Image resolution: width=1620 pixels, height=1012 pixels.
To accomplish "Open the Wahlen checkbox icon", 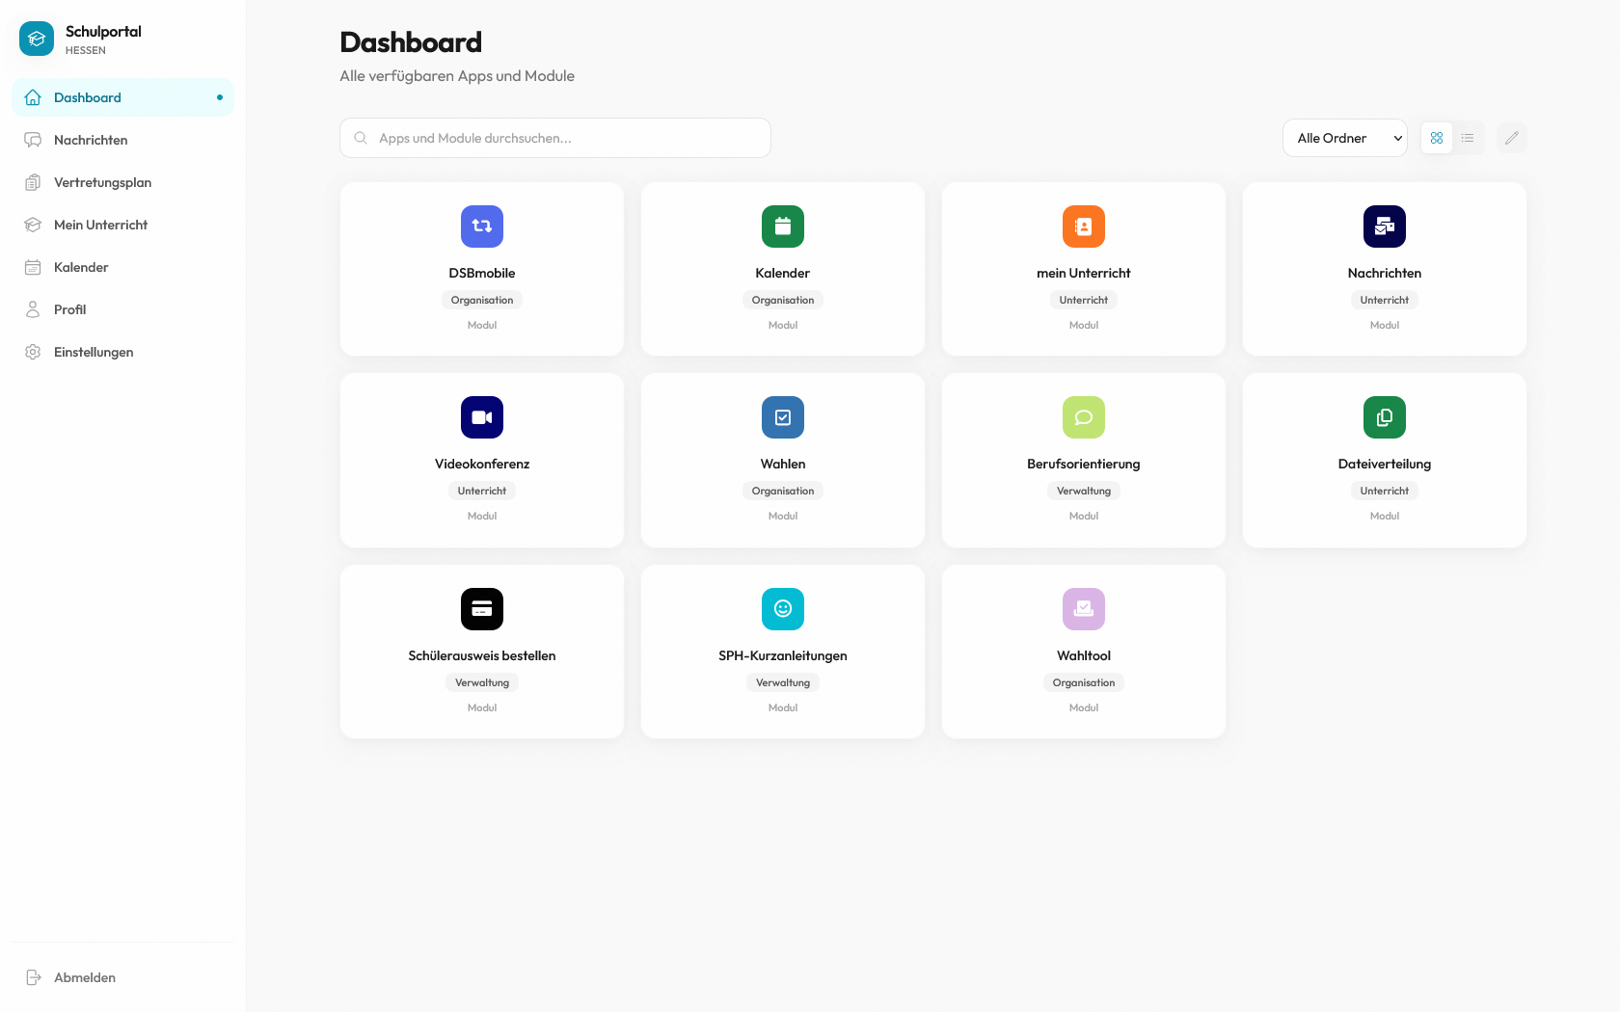I will (x=783, y=417).
